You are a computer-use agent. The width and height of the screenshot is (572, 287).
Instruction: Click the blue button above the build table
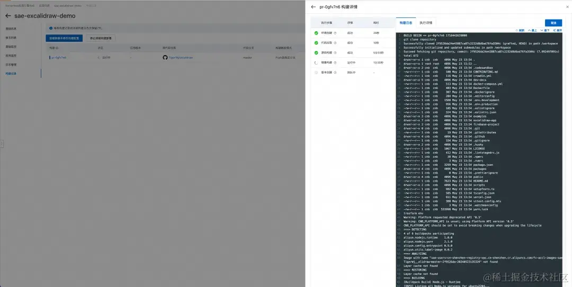coord(64,38)
